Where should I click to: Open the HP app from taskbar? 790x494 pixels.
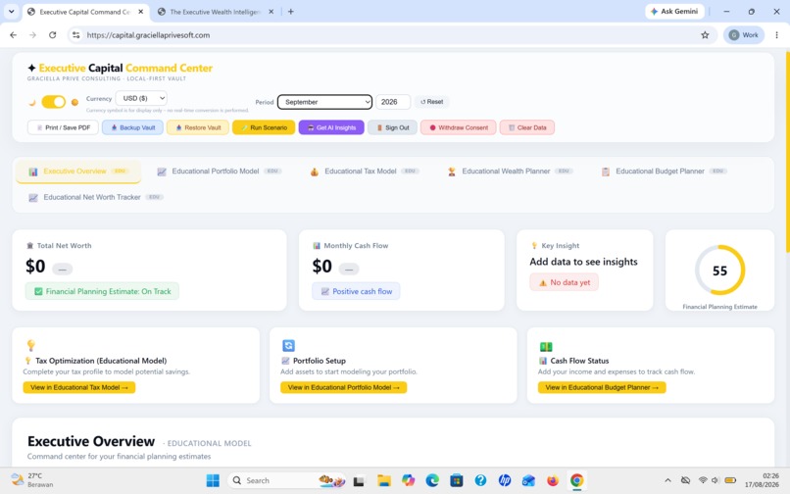click(505, 480)
